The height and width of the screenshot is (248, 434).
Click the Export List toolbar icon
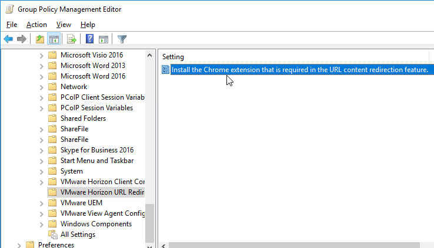pos(71,39)
